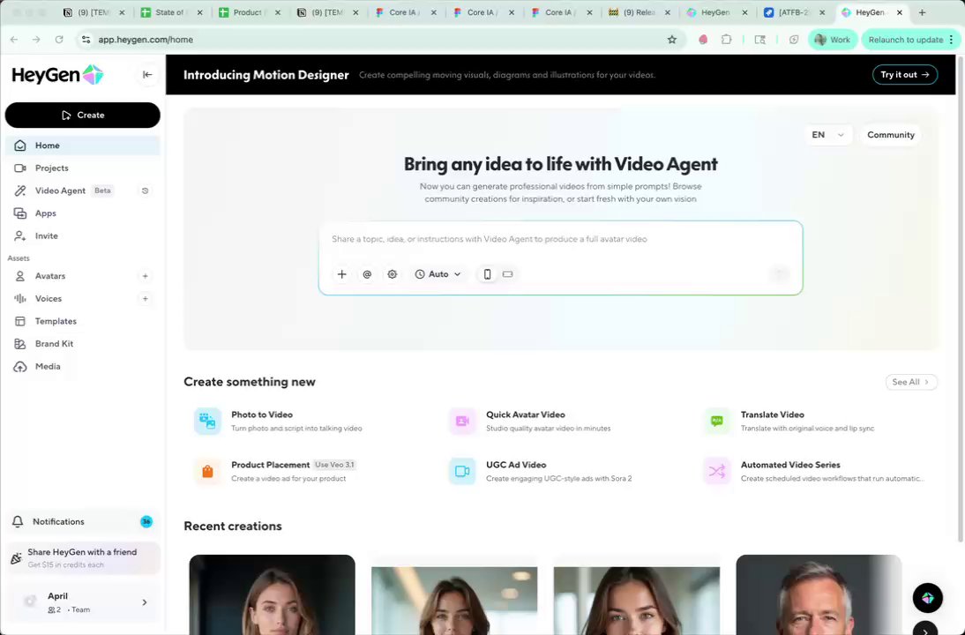
Task: Open the gray-haired man recent creation
Action: coord(819,595)
